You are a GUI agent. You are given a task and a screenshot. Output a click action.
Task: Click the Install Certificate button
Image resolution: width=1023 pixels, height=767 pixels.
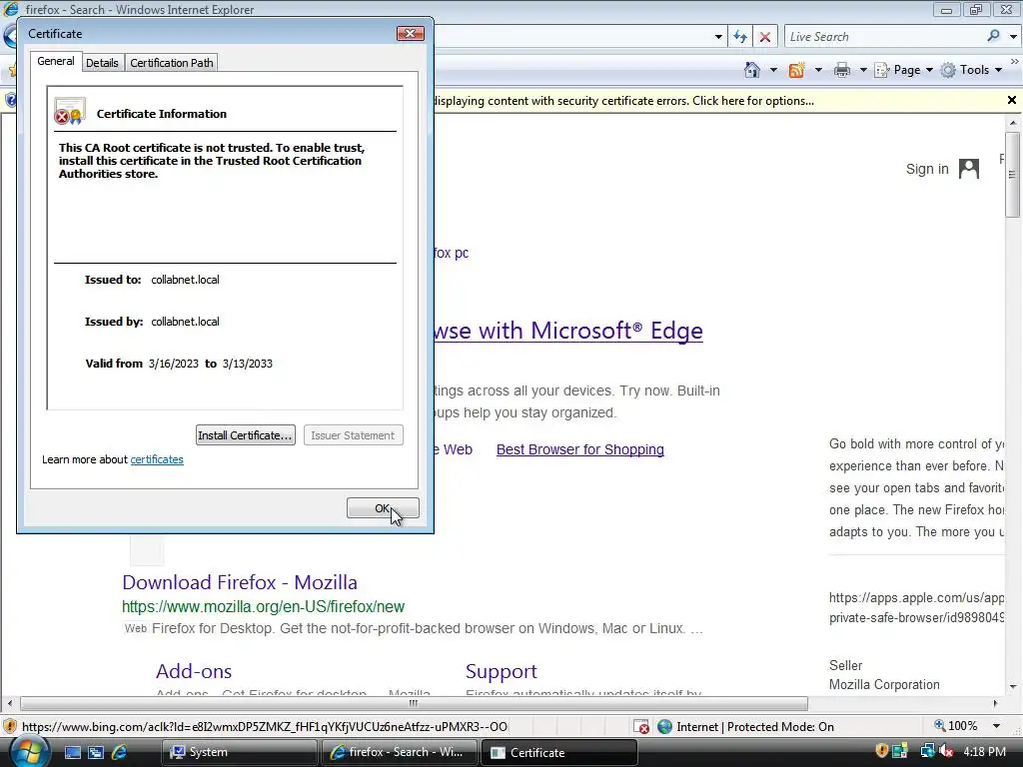246,435
